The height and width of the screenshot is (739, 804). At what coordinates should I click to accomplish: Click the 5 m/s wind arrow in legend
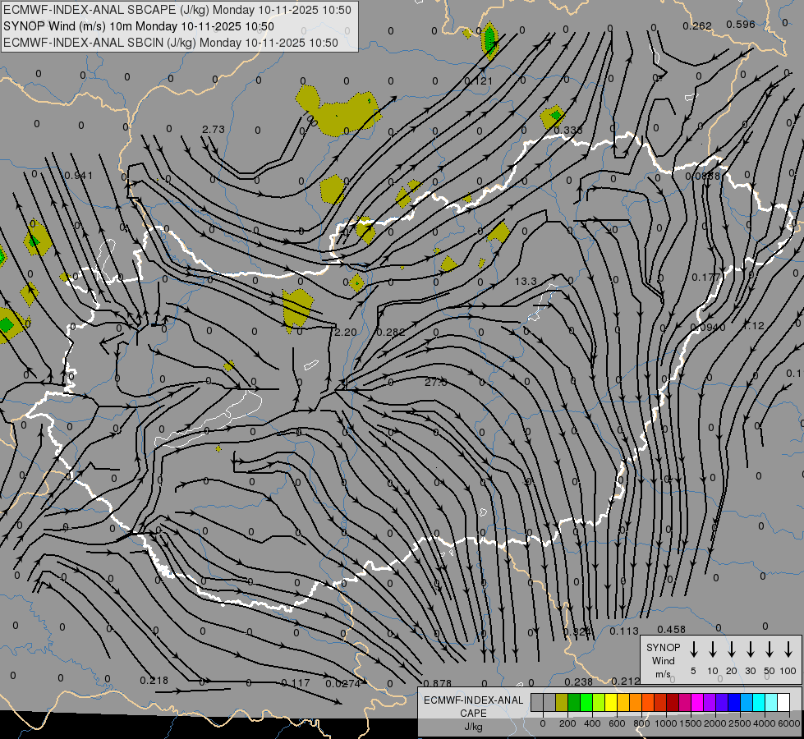coord(693,649)
